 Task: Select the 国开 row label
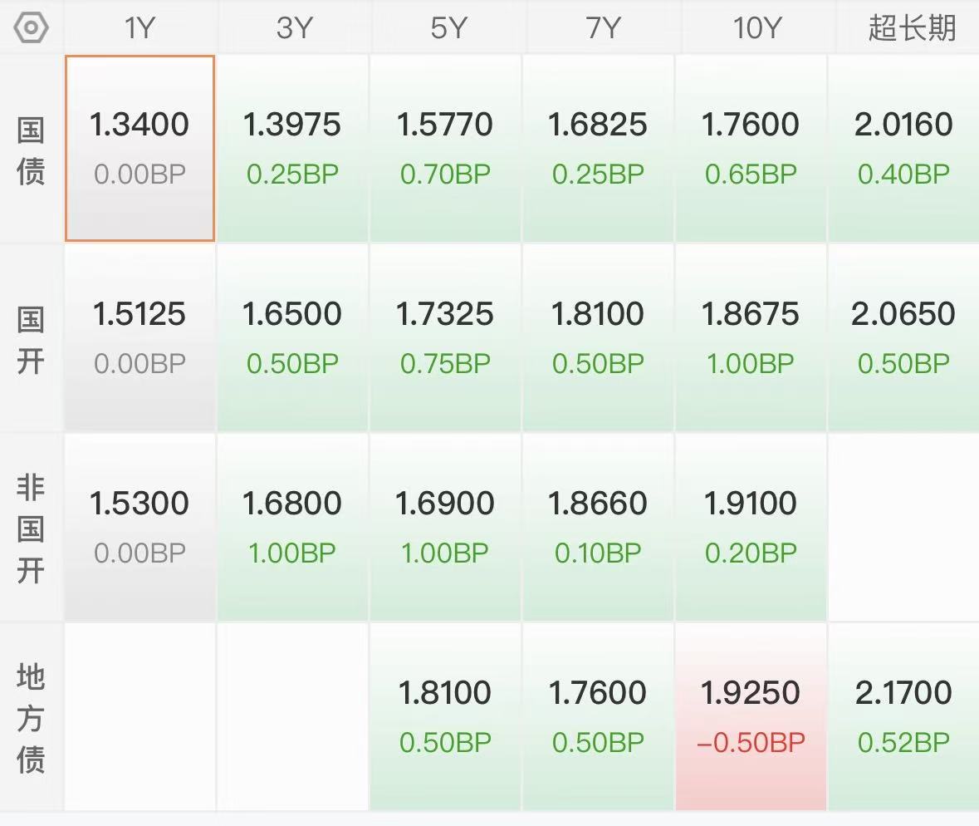31,340
